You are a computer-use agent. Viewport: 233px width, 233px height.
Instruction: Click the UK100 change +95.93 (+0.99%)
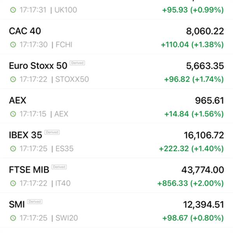pos(192,10)
